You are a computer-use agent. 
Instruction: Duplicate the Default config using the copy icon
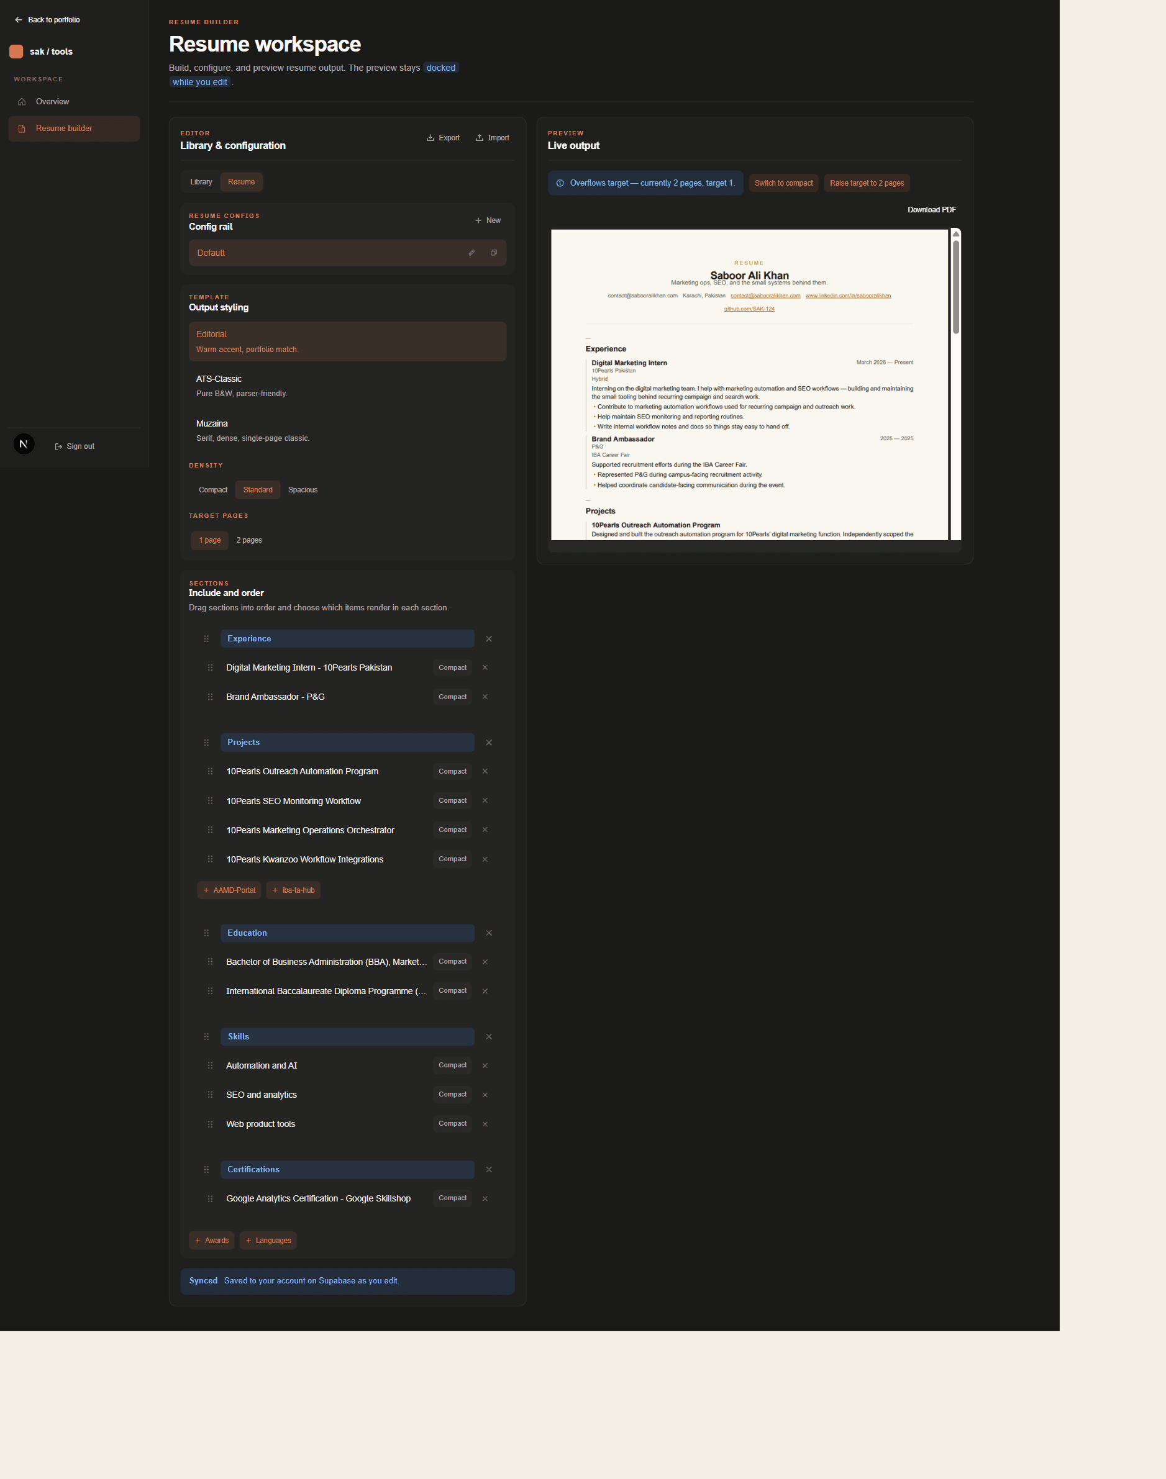point(494,253)
